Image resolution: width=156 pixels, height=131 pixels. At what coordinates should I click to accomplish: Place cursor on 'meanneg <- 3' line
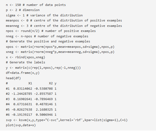64,26
